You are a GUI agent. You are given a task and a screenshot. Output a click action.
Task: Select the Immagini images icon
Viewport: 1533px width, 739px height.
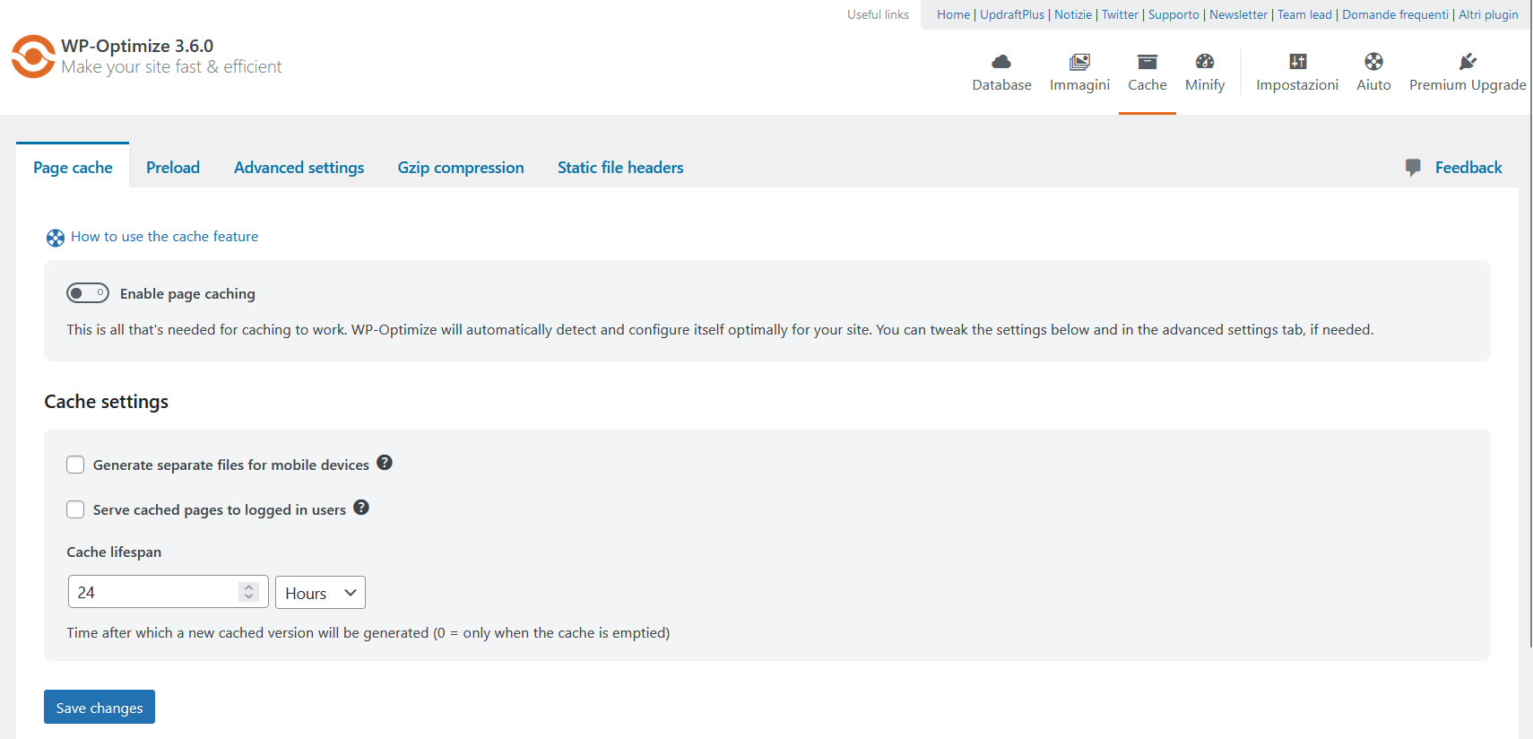[1079, 63]
